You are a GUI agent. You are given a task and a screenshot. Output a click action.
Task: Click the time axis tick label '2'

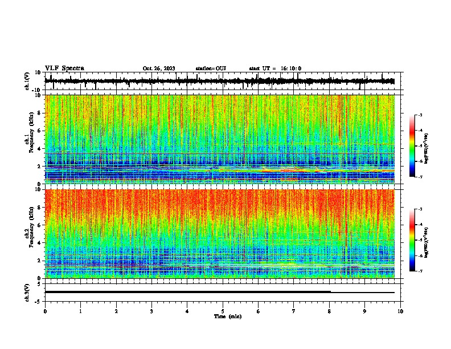click(x=116, y=311)
